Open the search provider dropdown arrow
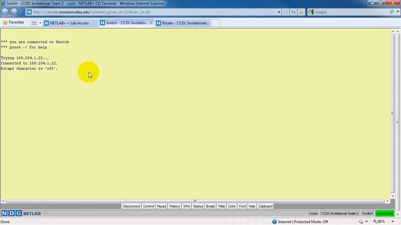Image resolution: width=401 pixels, height=225 pixels. 398,12
